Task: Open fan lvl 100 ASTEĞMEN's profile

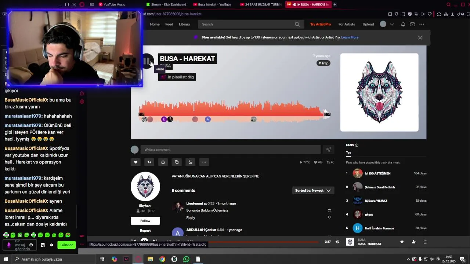Action: pos(377,173)
